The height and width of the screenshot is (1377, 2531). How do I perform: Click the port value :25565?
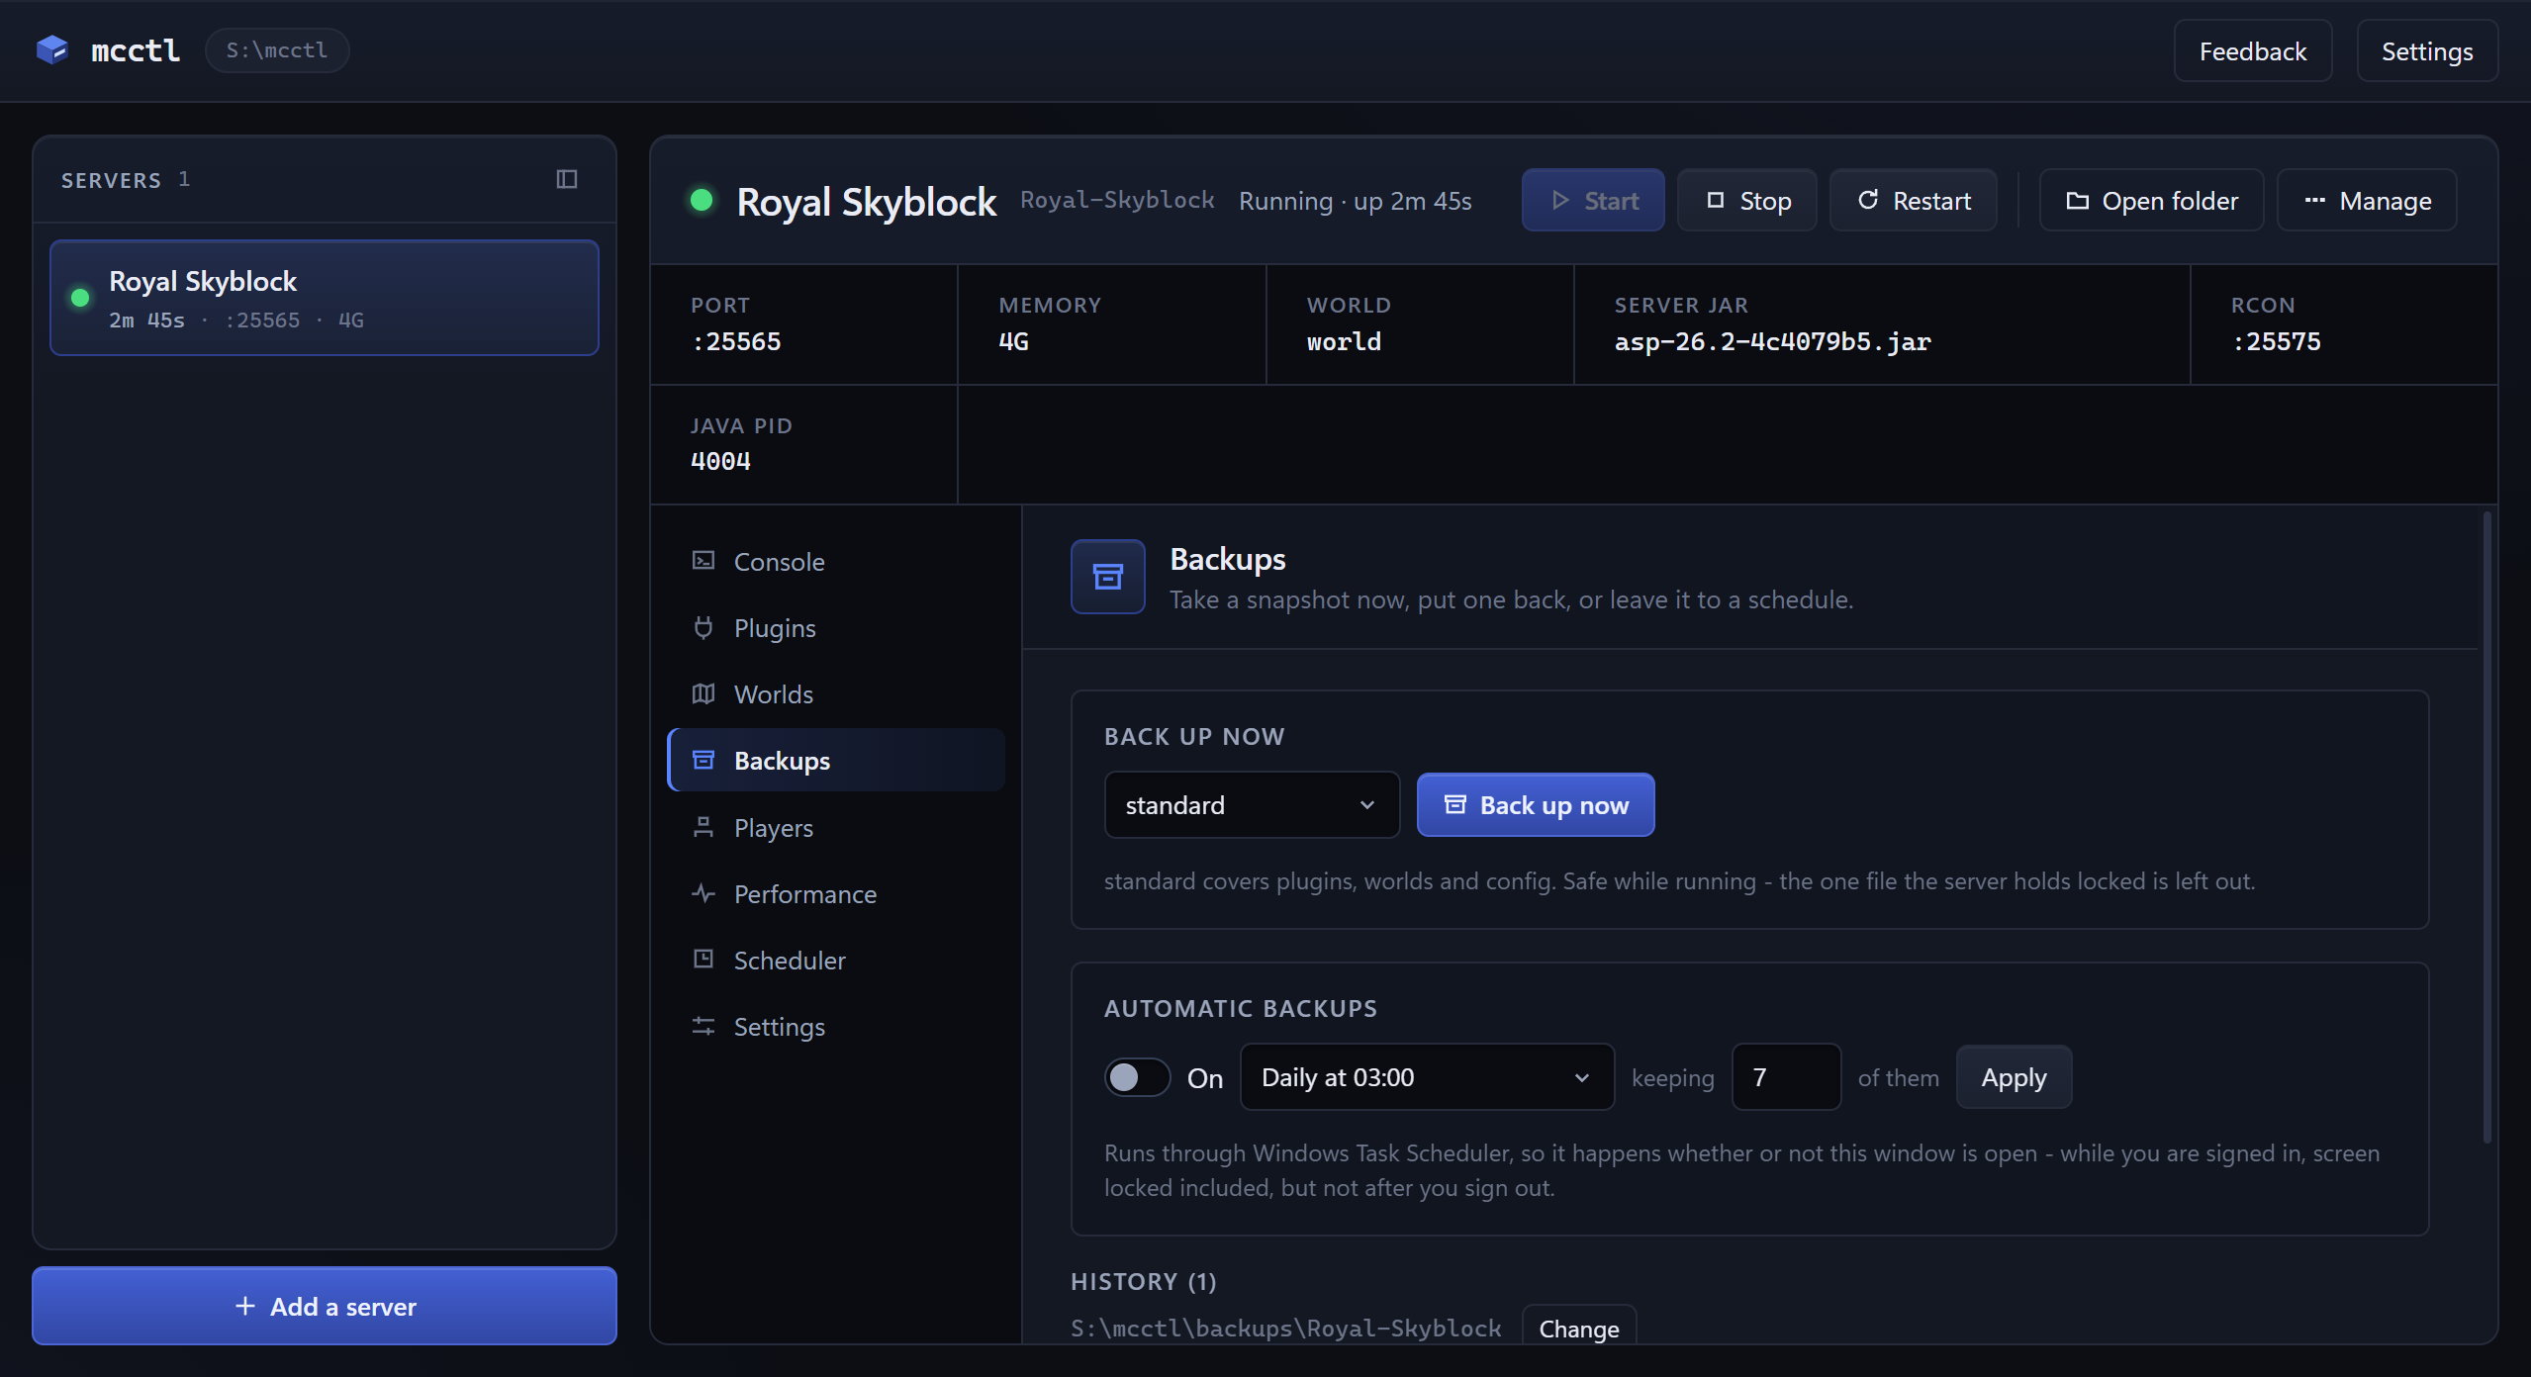736,342
